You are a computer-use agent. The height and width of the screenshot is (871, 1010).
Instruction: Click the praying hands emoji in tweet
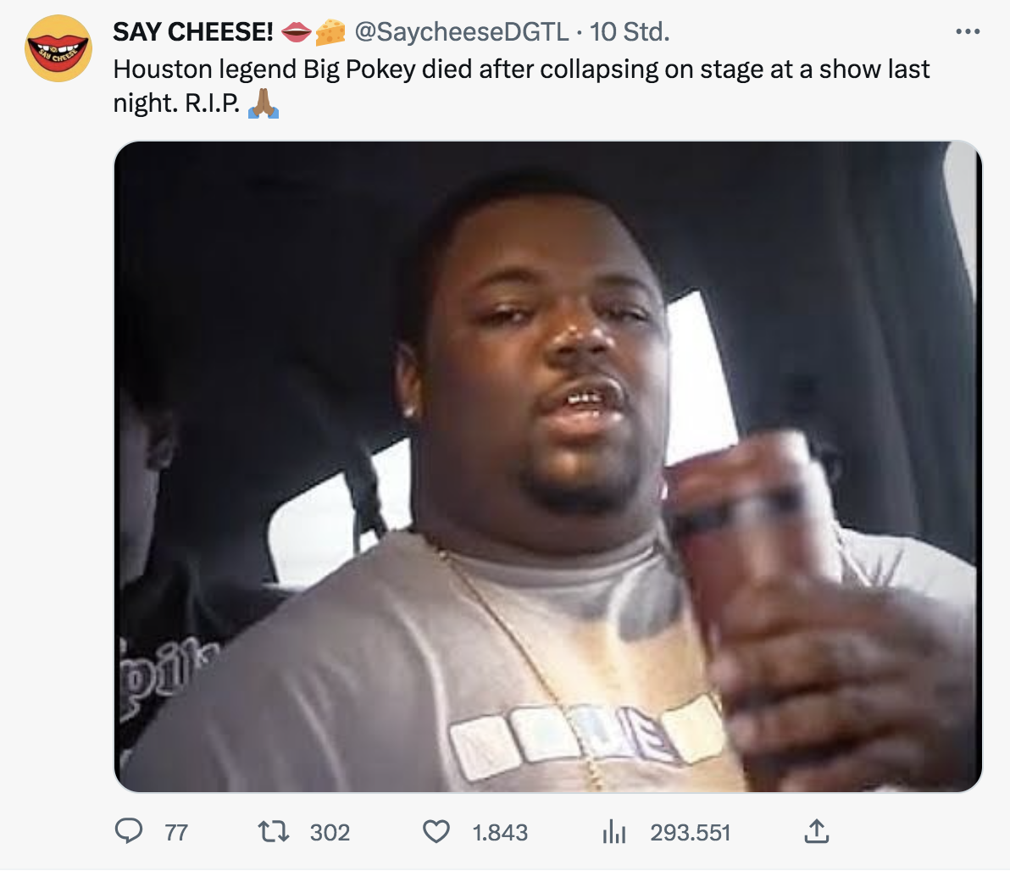click(x=263, y=104)
